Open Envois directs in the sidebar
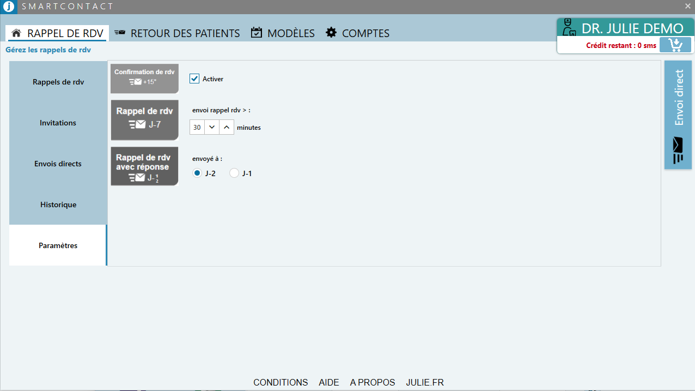This screenshot has height=391, width=695. [58, 164]
